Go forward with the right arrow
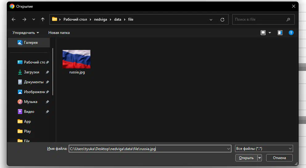Screen dimensions: 306x168 coord(24,19)
